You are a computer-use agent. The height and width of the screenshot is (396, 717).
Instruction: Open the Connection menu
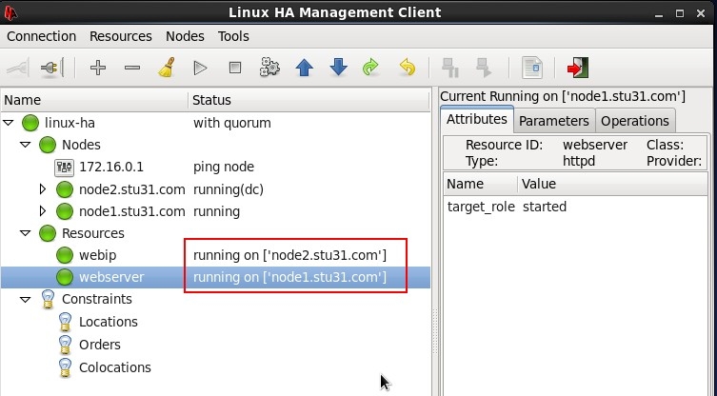[41, 36]
